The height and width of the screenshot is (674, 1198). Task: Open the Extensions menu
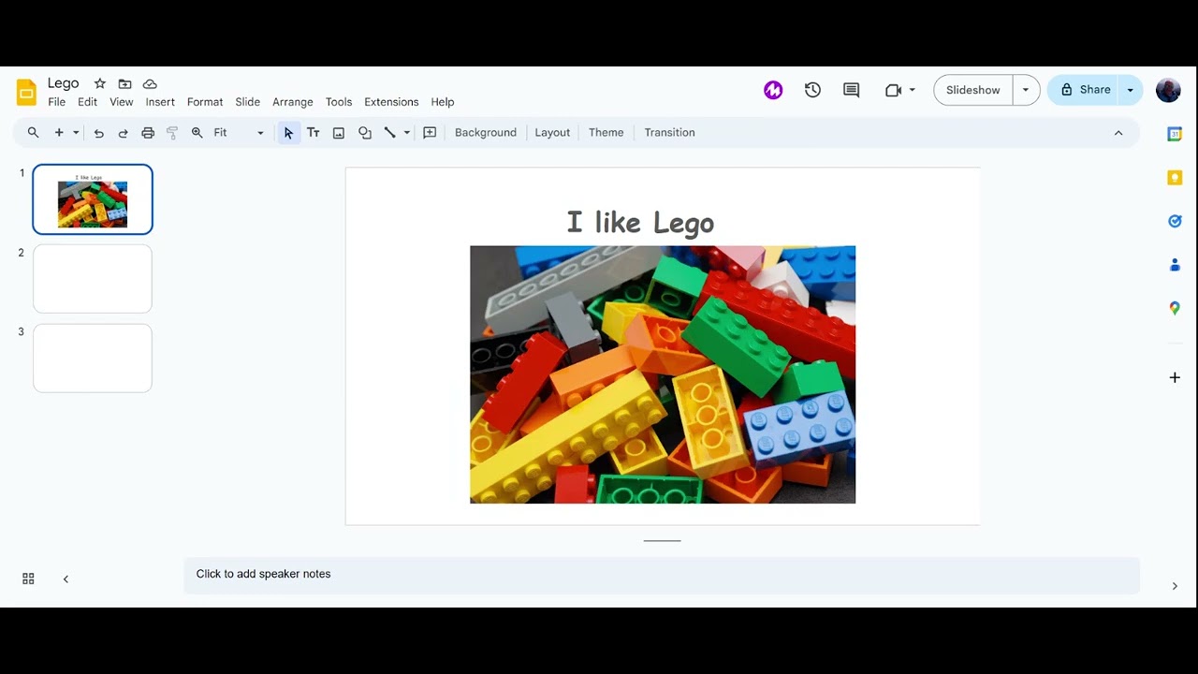click(x=391, y=102)
